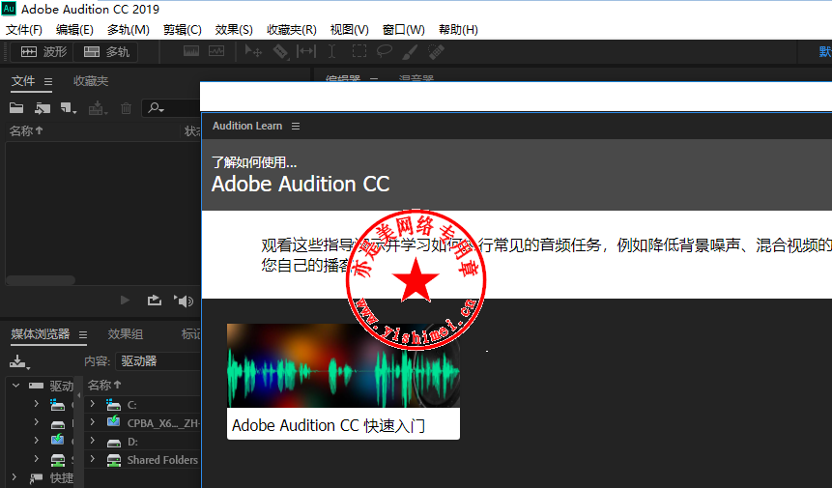Click the Open File folder icon
Viewport: 832px width, 488px height.
(x=16, y=108)
